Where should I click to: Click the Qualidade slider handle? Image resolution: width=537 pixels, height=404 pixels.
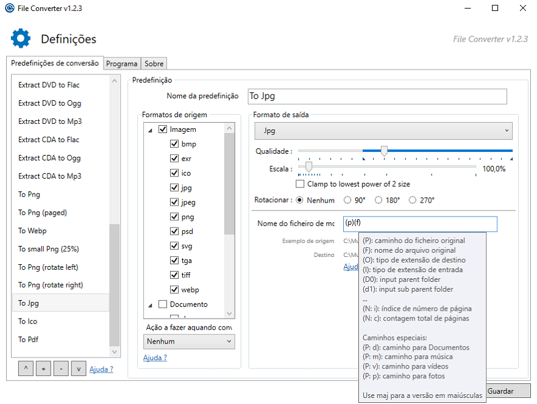[x=384, y=151]
